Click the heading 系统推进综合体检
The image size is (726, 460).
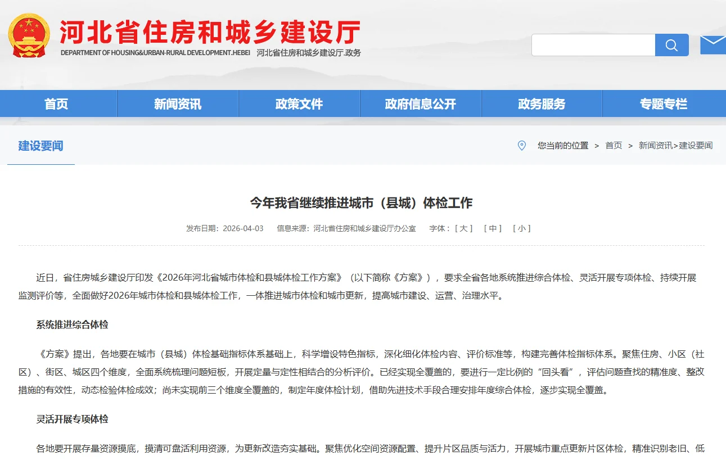(72, 324)
